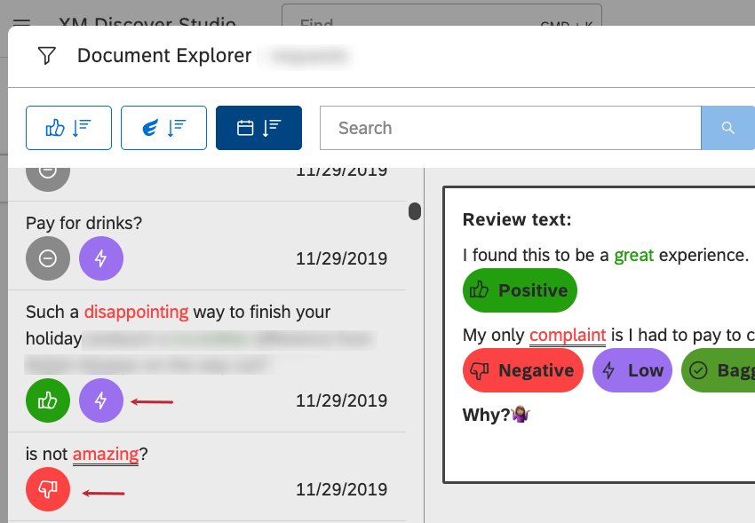
Task: Click the purple lightning icon on 'Pay for drinks?'
Action: [100, 258]
